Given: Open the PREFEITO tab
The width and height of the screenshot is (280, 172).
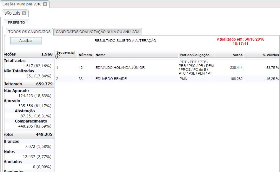Looking at the screenshot, I should pos(17,23).
